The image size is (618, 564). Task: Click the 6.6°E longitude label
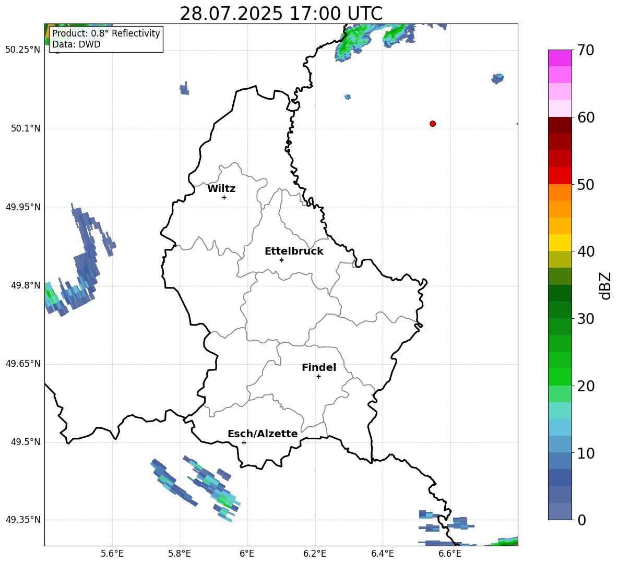(450, 554)
